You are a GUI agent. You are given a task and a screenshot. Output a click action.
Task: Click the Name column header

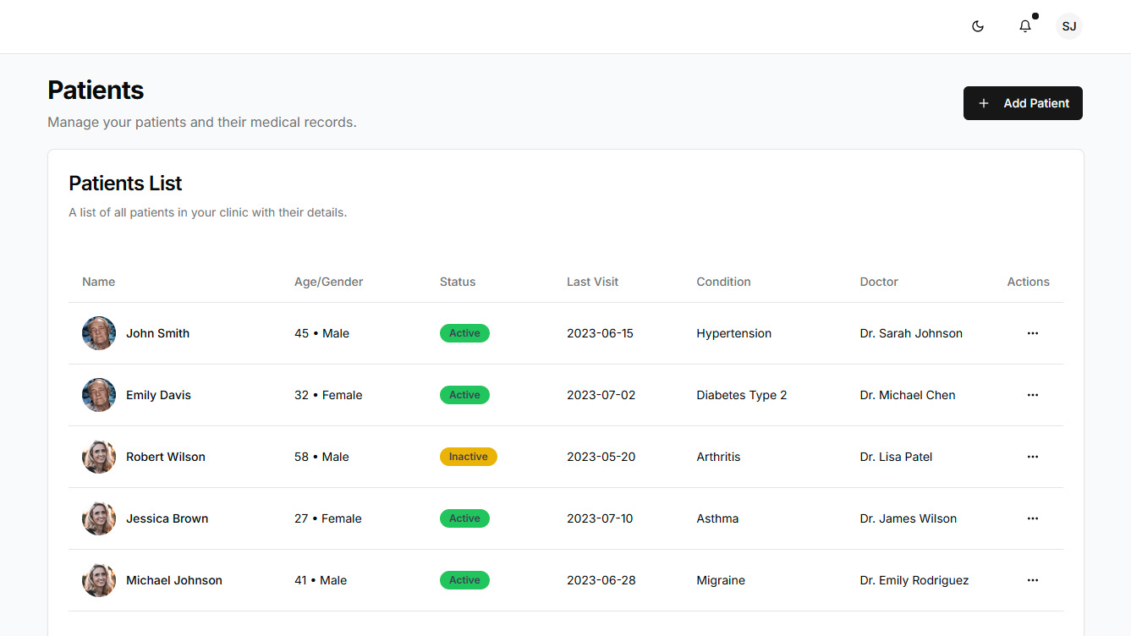pyautogui.click(x=98, y=282)
